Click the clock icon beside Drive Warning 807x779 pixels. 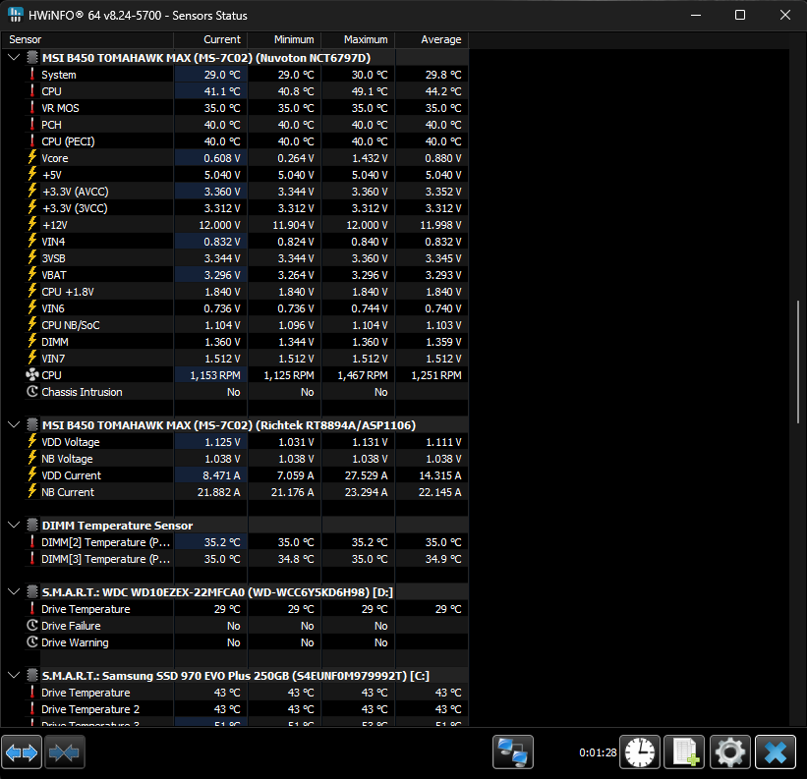coord(32,641)
